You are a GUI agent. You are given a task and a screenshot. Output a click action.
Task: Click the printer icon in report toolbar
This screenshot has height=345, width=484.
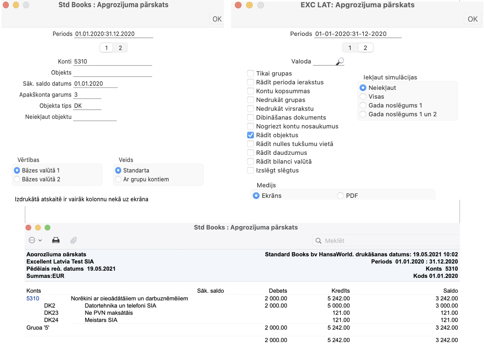(x=56, y=240)
